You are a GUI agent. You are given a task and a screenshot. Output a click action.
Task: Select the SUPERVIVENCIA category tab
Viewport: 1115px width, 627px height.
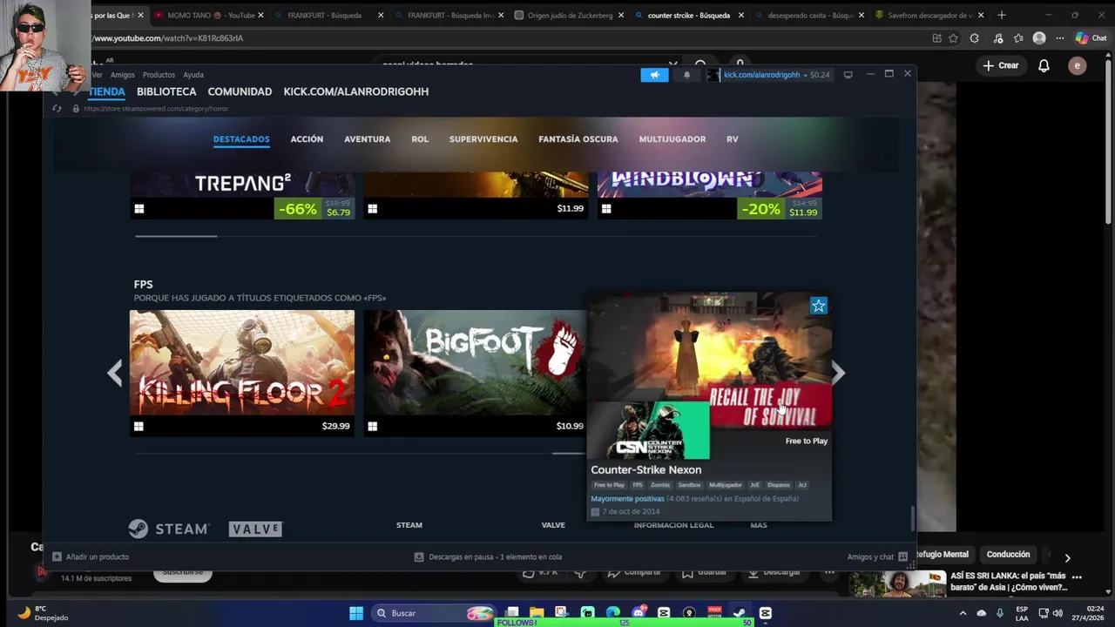pyautogui.click(x=483, y=139)
